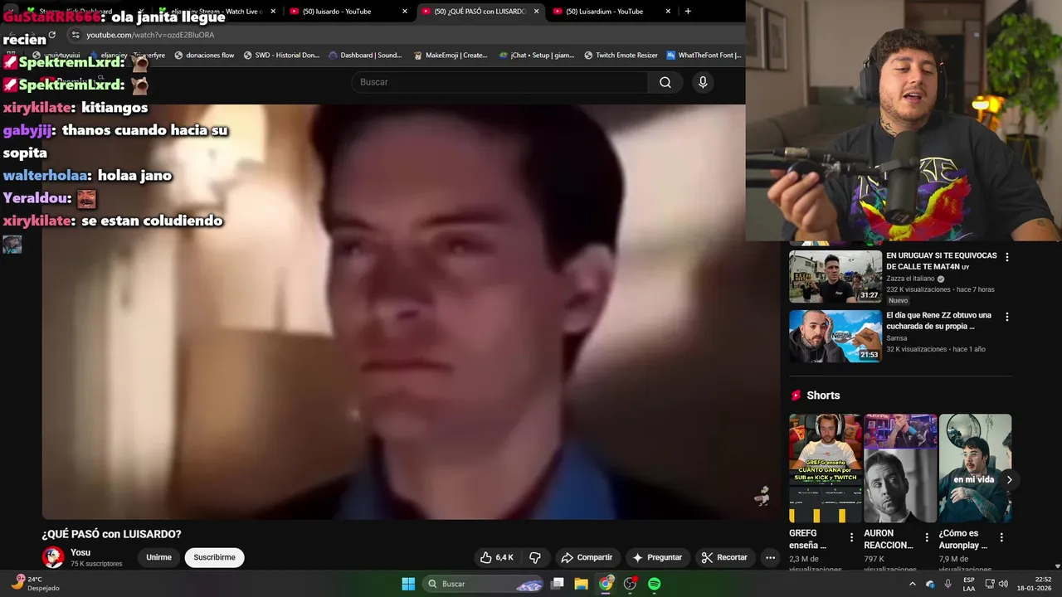Close the Luisardium YouTube tab
The height and width of the screenshot is (597, 1062).
[x=667, y=12]
